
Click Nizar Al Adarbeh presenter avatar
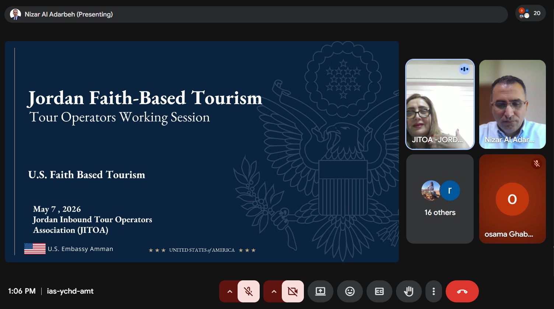[15, 14]
